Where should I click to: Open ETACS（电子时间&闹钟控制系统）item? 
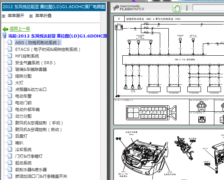click(x=48, y=49)
